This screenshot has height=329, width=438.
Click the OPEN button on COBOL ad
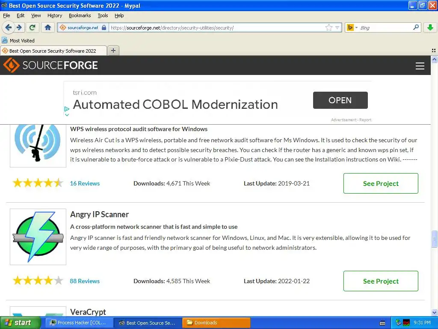340,100
